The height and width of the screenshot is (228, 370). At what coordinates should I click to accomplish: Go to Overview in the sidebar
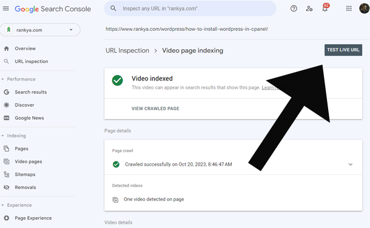point(25,48)
